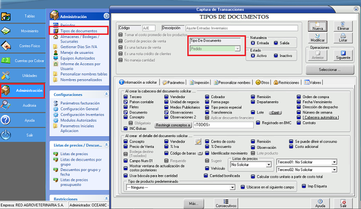Click the Descripción text field
The height and width of the screenshot is (209, 361).
tap(241, 28)
